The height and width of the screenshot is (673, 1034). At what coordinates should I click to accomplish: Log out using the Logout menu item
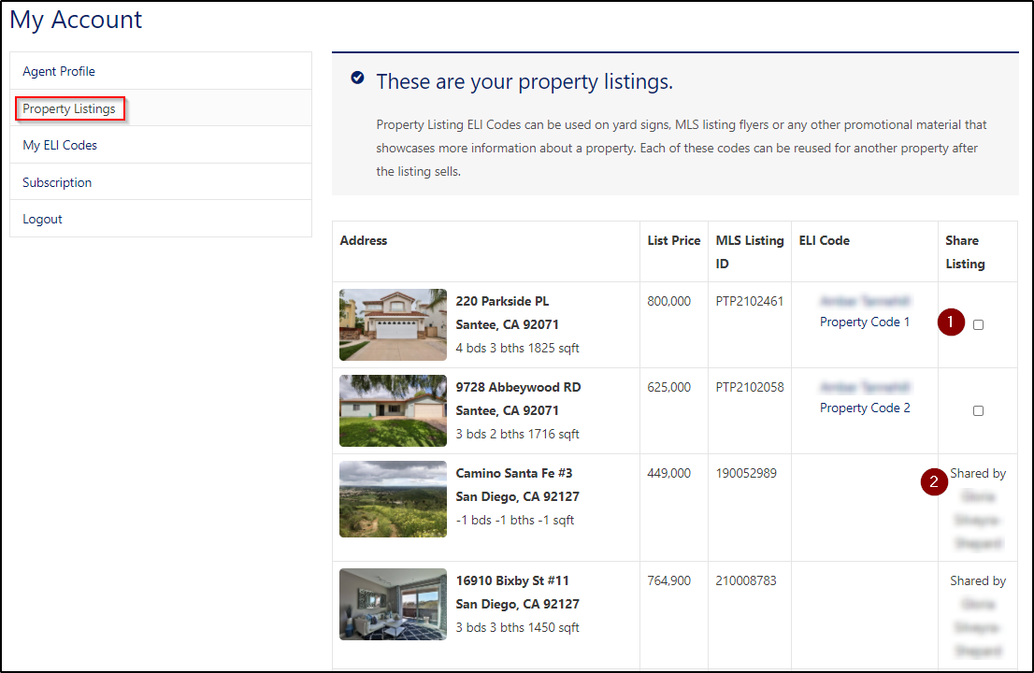(x=43, y=219)
